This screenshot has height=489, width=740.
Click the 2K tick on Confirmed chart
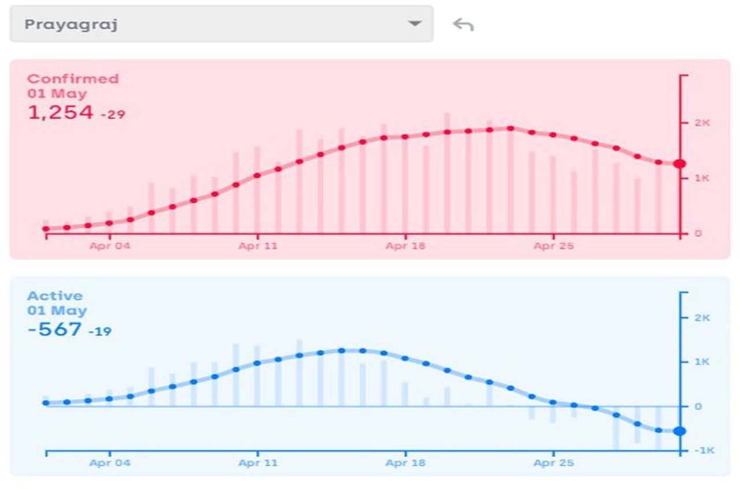coord(702,123)
